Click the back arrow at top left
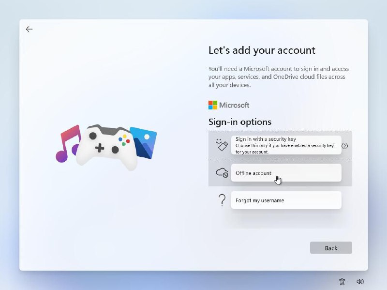387x290 pixels. click(x=30, y=29)
